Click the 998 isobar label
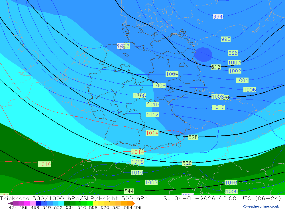The width and height of the screenshot is (285, 209). coord(233,53)
